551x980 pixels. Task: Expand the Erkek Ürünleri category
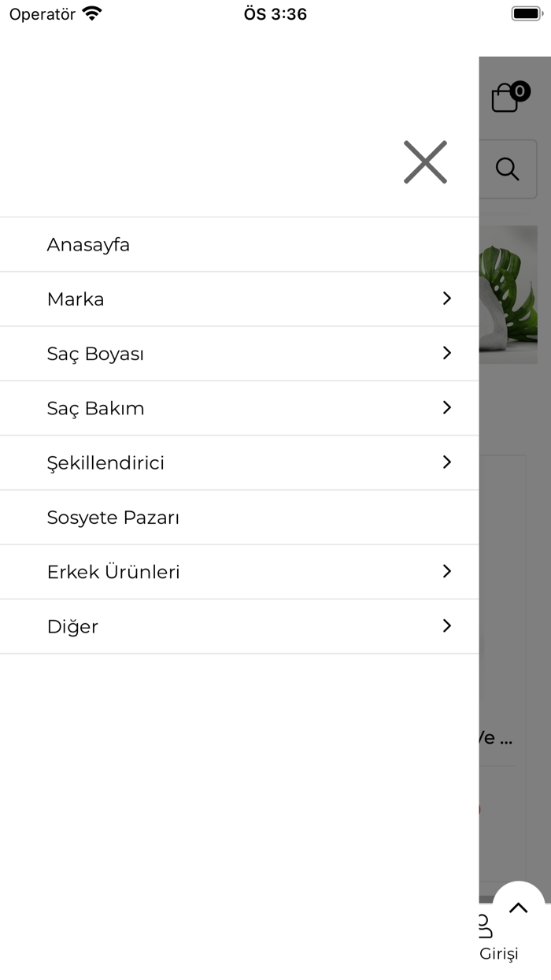[446, 571]
